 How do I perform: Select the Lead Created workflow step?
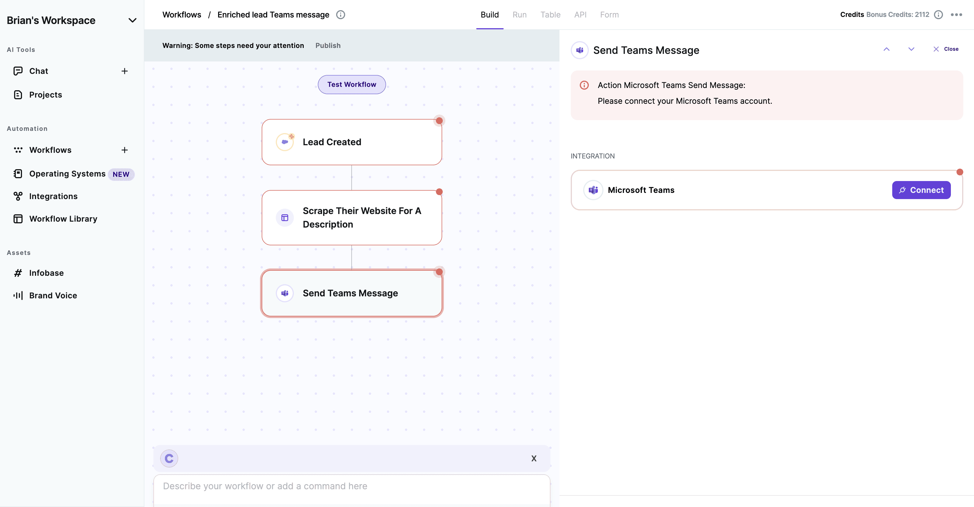coord(351,142)
